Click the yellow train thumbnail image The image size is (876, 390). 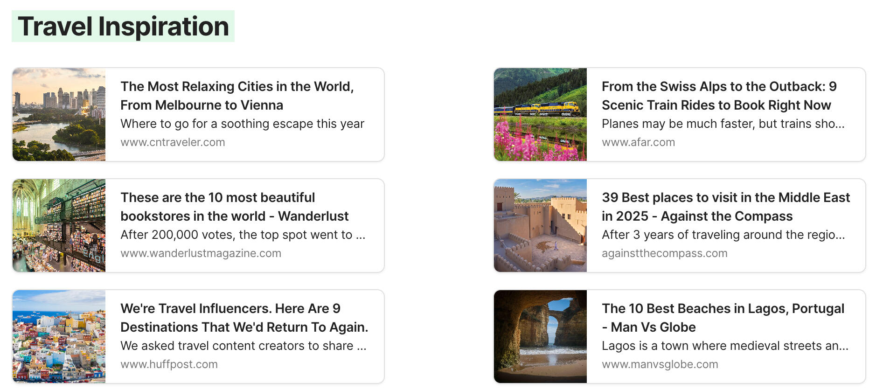point(540,114)
